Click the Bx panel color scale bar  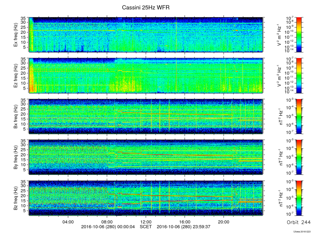(299, 117)
